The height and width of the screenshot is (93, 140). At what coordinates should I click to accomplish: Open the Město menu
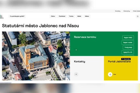[87, 16]
